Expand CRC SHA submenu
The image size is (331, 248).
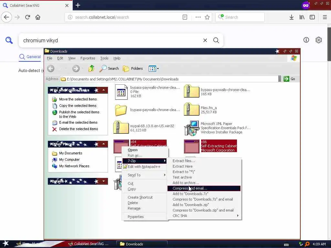pyautogui.click(x=204, y=216)
